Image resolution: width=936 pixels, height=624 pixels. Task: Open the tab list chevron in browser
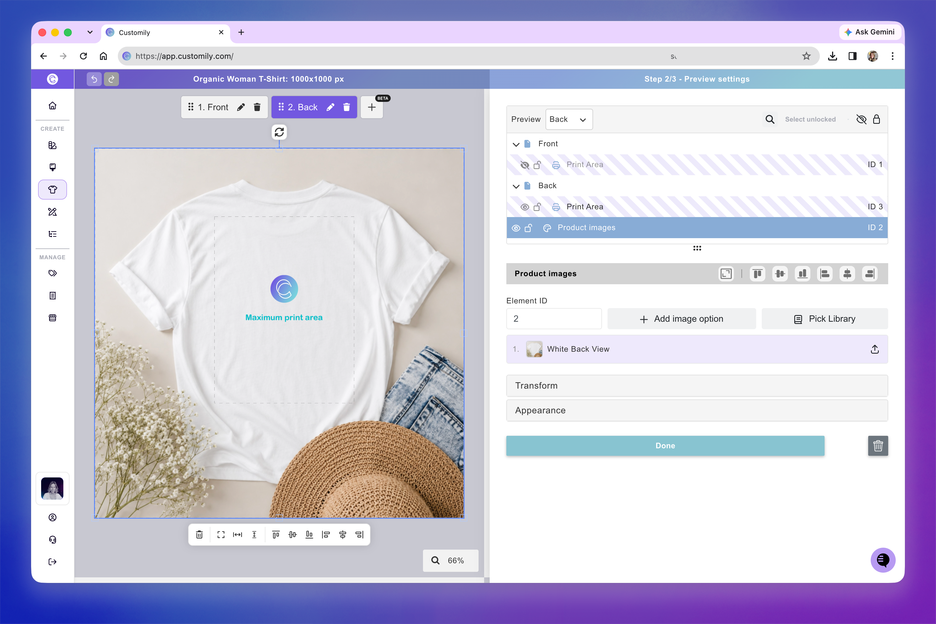coord(90,32)
